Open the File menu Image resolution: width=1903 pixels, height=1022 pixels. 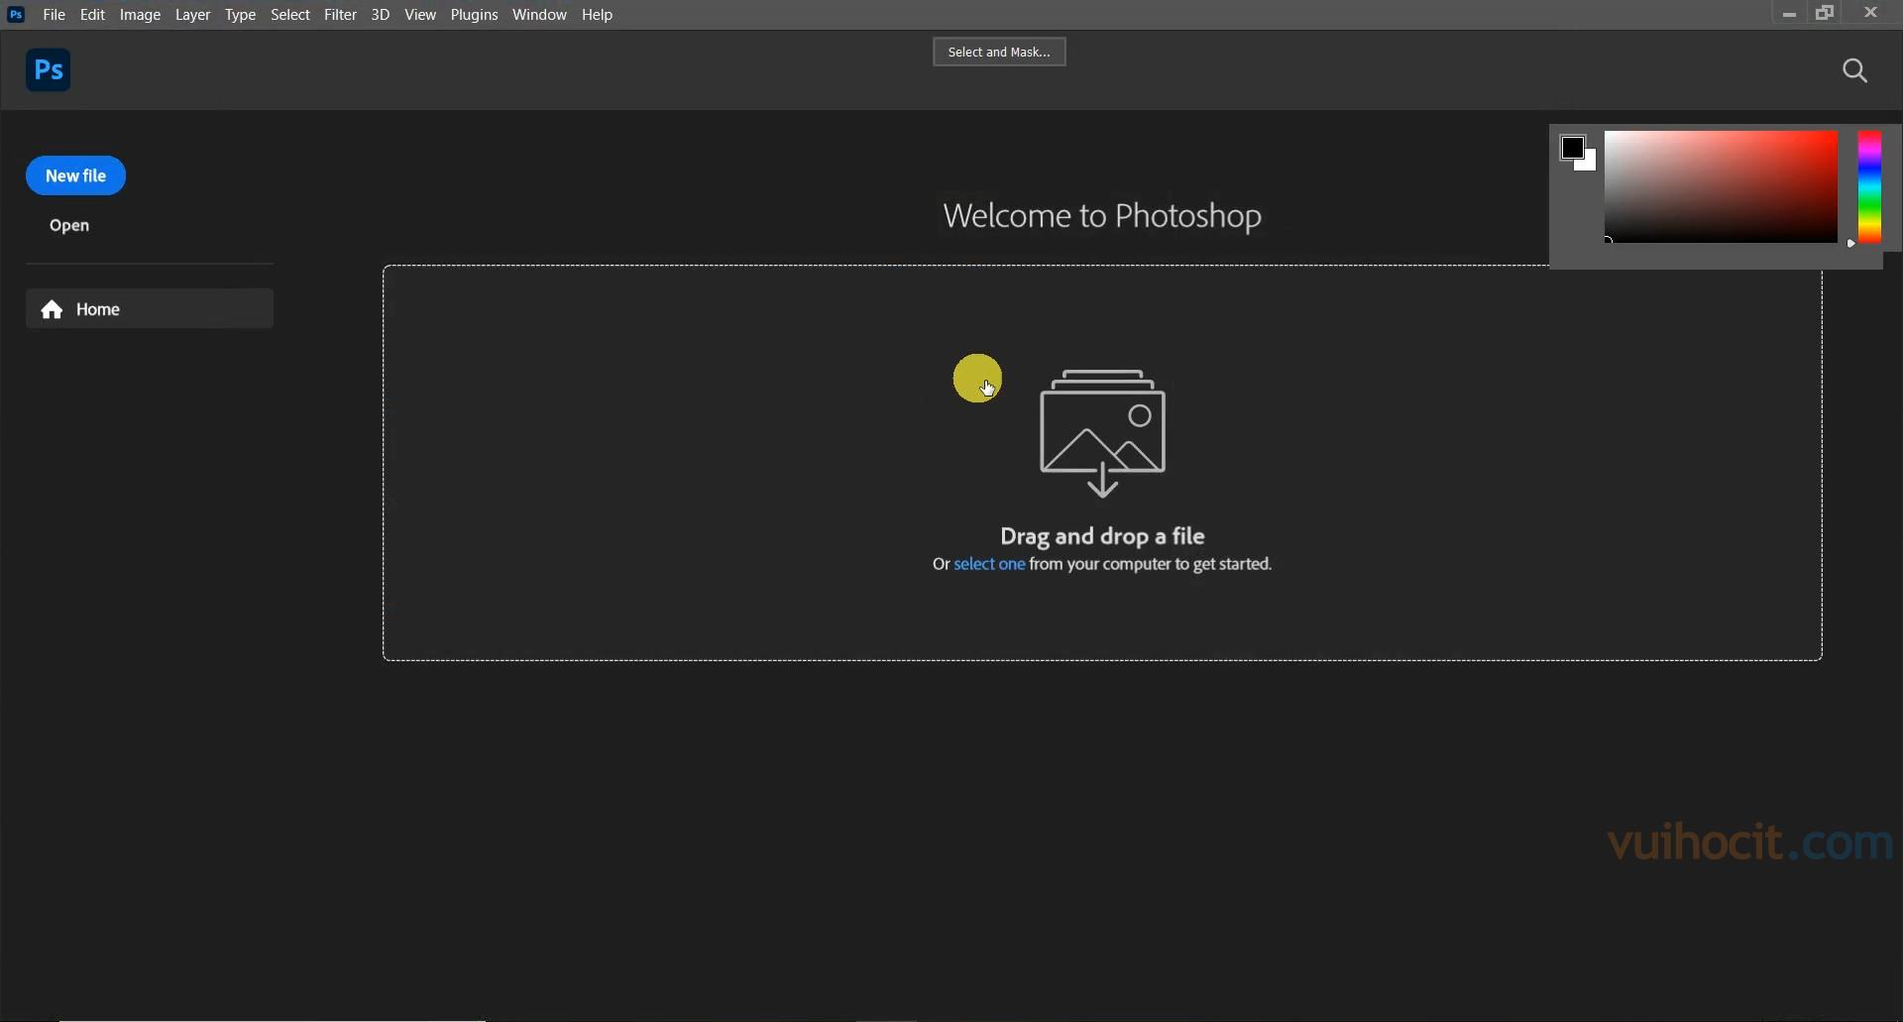point(55,15)
